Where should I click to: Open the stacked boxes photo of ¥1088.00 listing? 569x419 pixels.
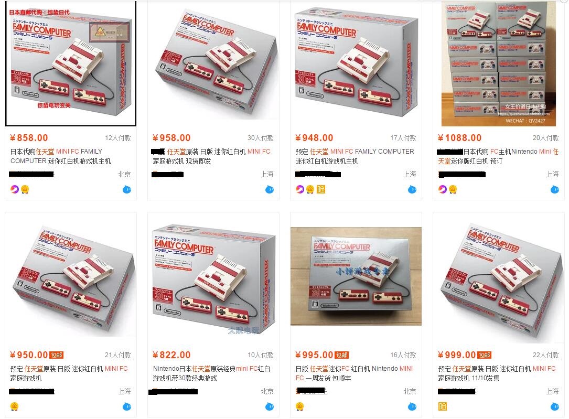click(499, 63)
